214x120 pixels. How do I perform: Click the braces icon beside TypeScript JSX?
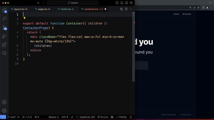pyautogui.click(x=77, y=117)
